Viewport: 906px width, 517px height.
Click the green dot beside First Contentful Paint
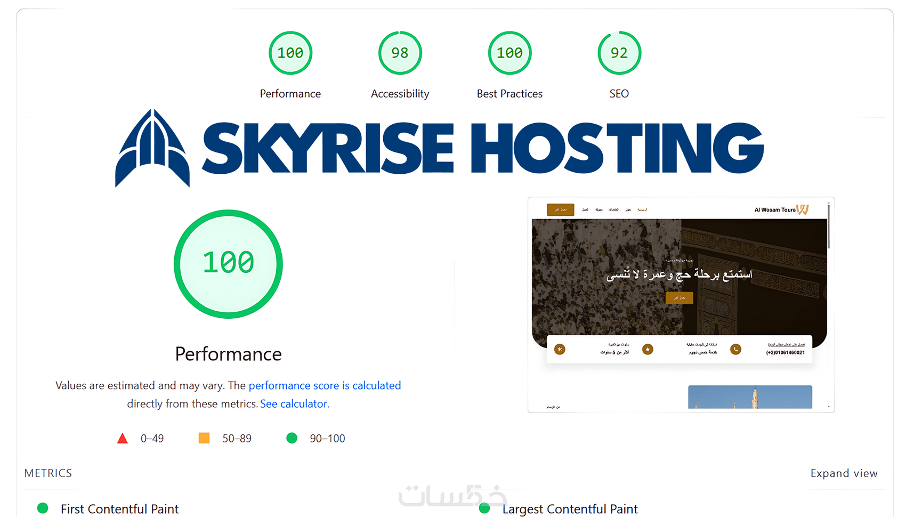pos(43,508)
